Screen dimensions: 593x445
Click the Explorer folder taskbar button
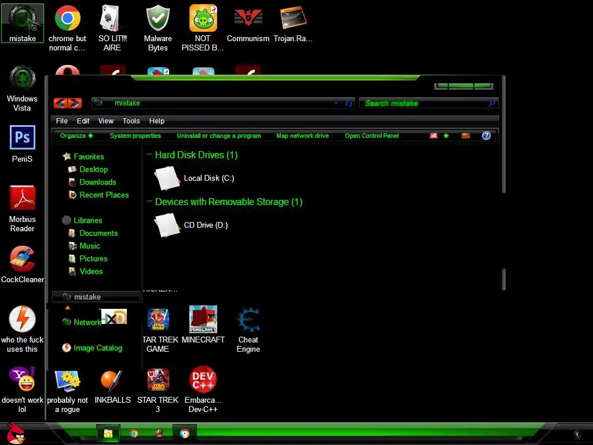coord(108,433)
